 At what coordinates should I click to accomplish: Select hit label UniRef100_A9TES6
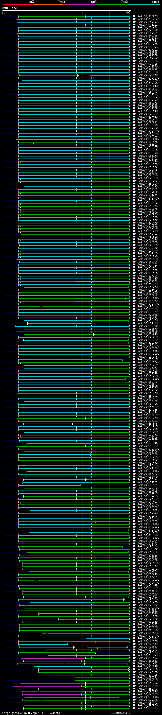point(145,61)
